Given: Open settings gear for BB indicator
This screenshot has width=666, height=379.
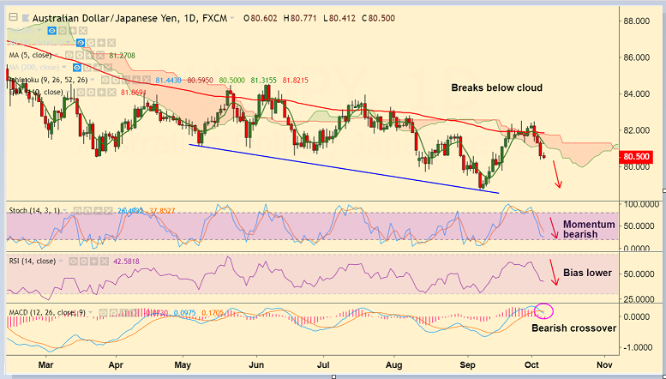Looking at the screenshot, I should 91,43.
